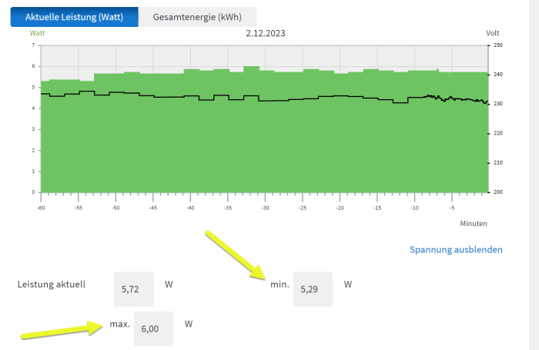Click the -60 tick on the time axis
Image resolution: width=539 pixels, height=350 pixels.
(40, 207)
